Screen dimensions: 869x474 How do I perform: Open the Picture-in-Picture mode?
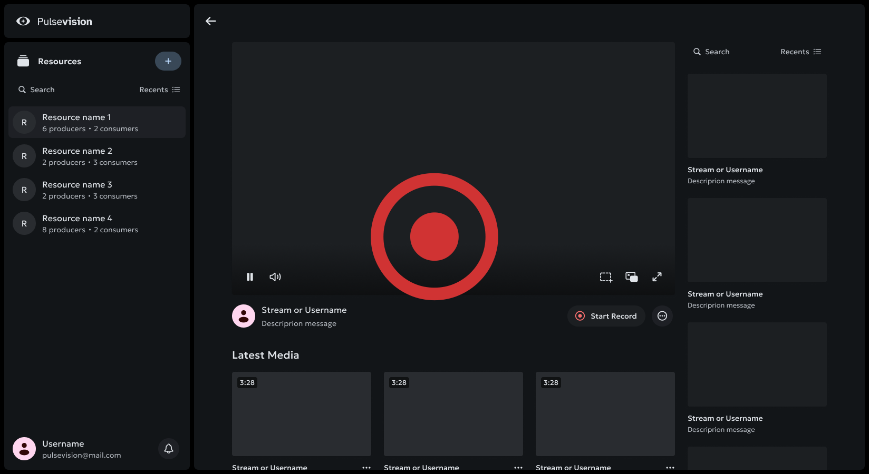coord(631,276)
